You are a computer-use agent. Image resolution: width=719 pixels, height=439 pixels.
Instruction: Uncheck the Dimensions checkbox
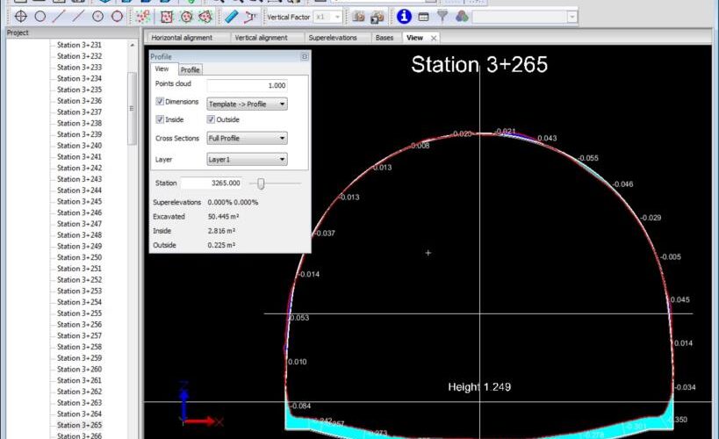(x=160, y=102)
